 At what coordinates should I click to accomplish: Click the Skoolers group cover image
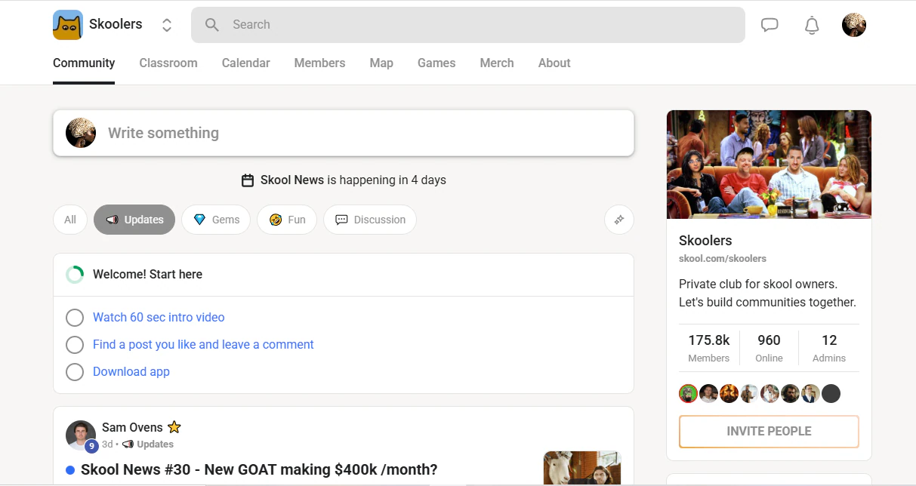tap(769, 165)
